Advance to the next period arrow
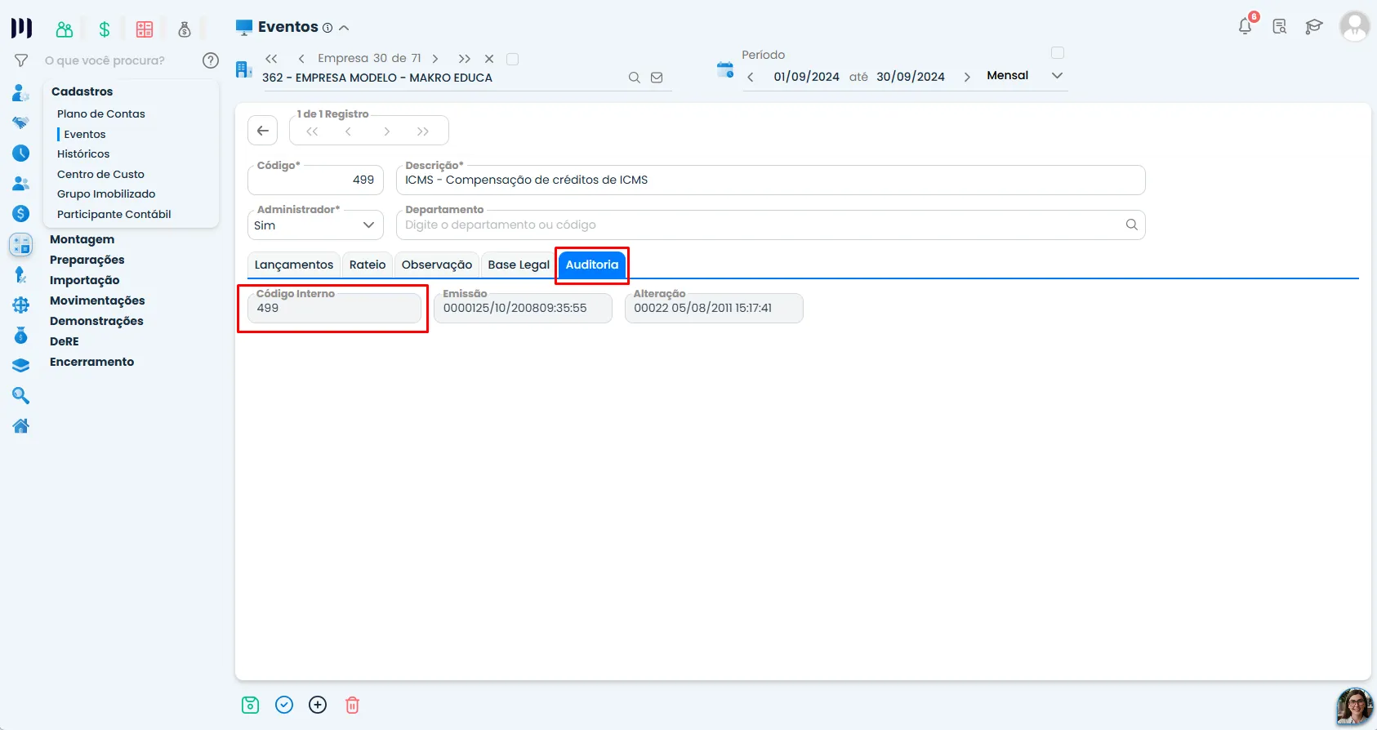 (967, 77)
